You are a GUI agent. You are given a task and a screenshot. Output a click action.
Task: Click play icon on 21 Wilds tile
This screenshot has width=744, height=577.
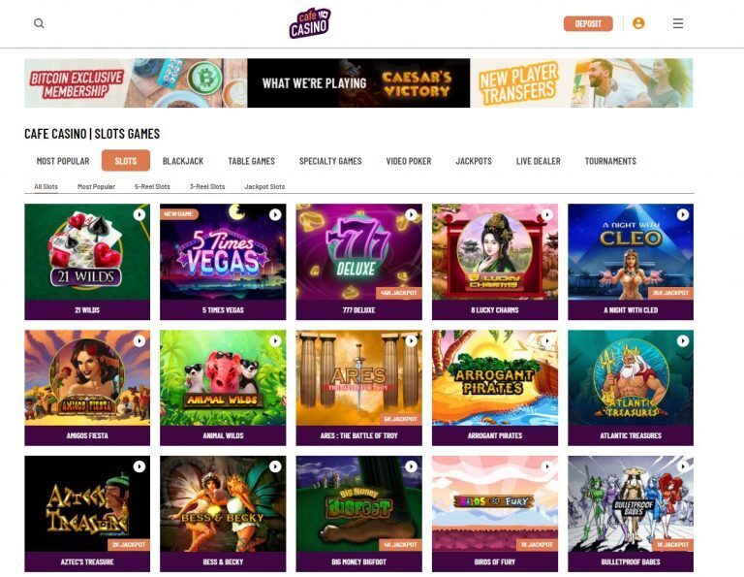pyautogui.click(x=139, y=214)
